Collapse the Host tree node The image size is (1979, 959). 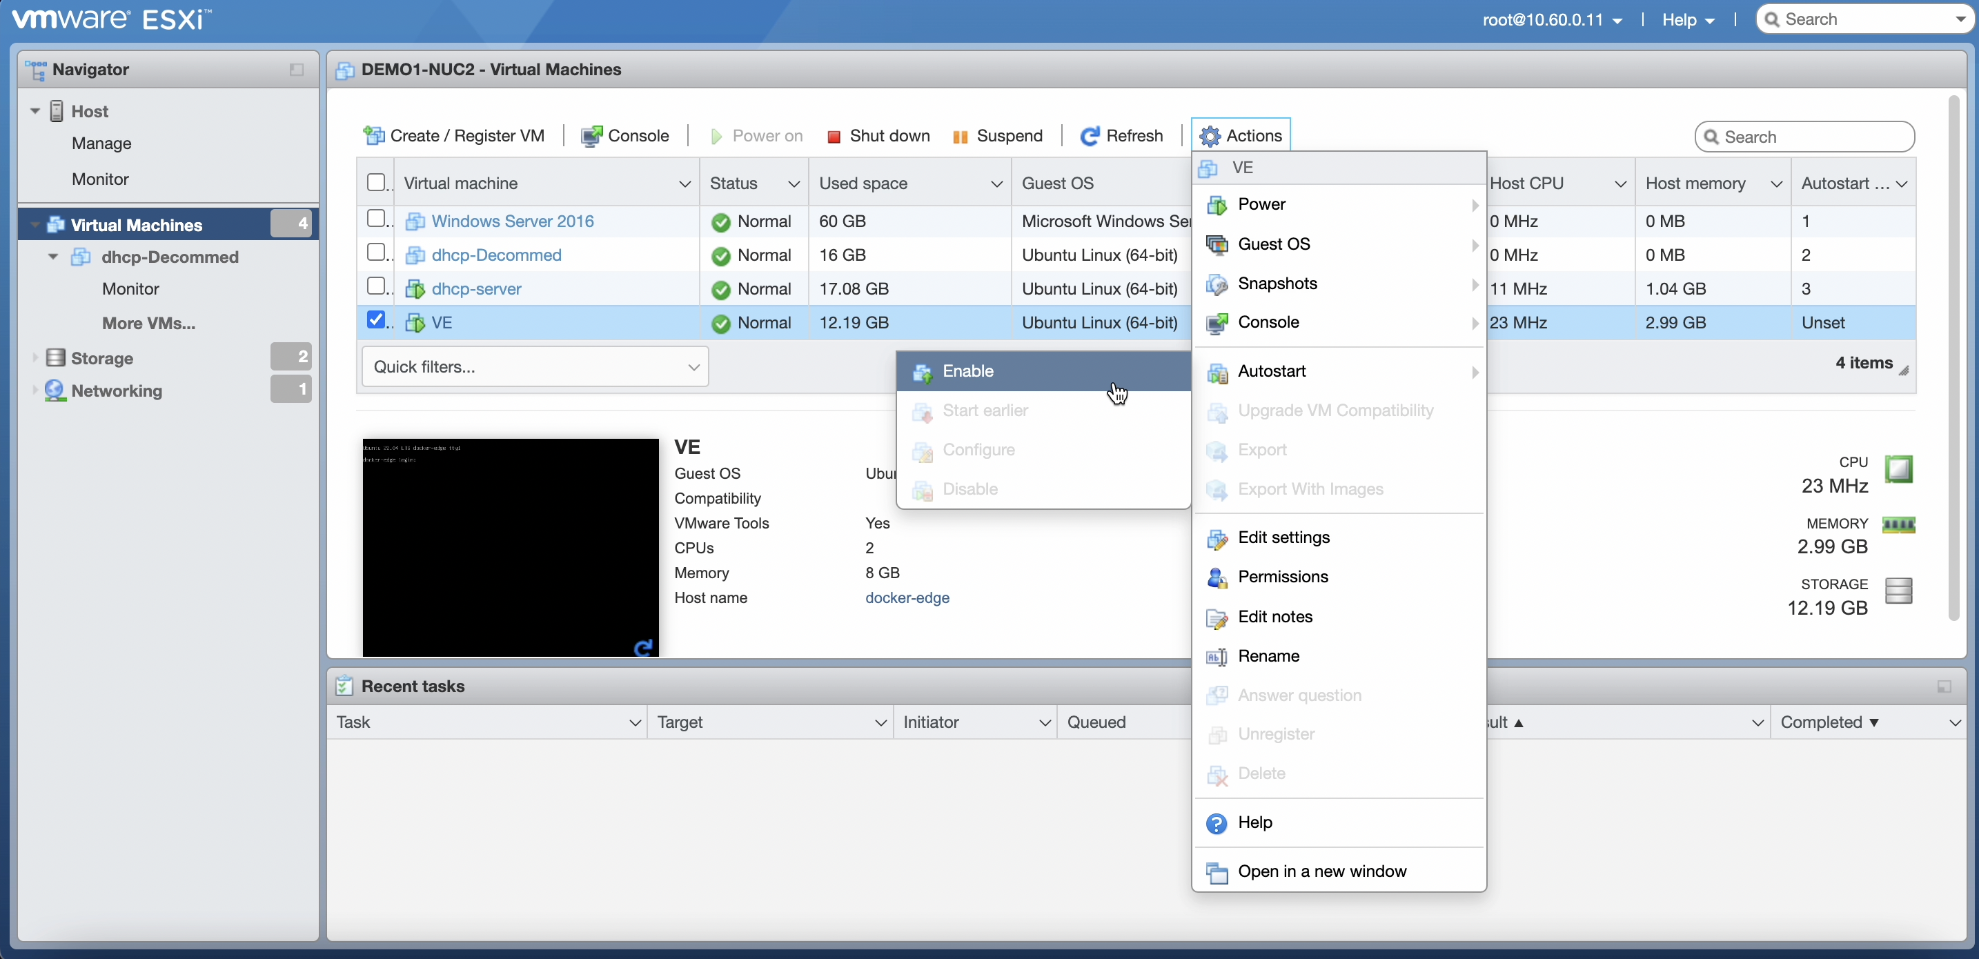35,111
